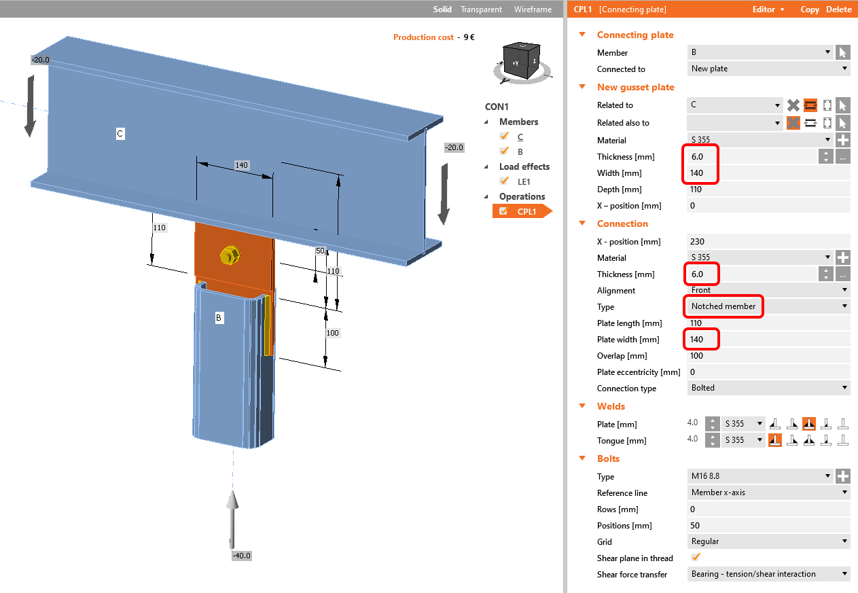This screenshot has height=593, width=858.
Task: Select a double fillet weld type for Plate
Action: (x=809, y=423)
